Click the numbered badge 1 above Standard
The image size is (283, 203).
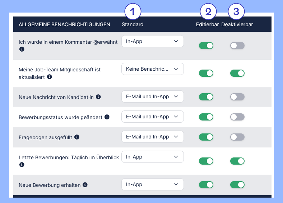(133, 11)
